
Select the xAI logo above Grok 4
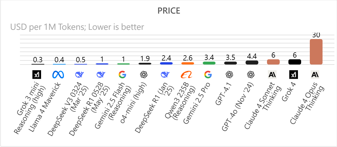point(294,75)
